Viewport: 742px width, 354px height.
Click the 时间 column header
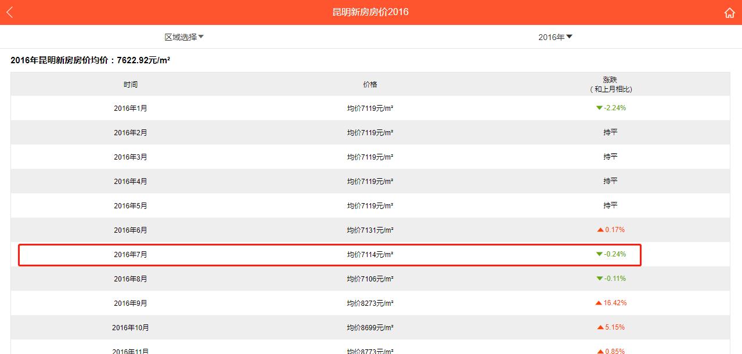point(131,85)
